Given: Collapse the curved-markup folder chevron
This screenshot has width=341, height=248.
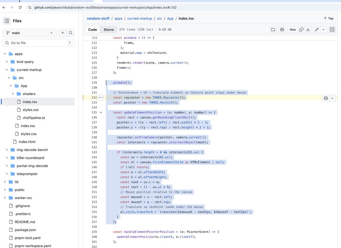Looking at the screenshot, I should (x=7, y=70).
